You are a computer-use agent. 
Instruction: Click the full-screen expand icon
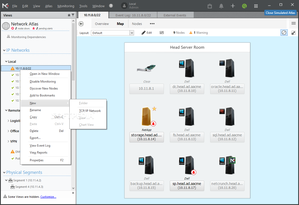293,33
